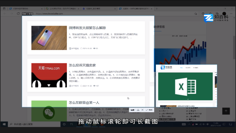The width and height of the screenshot is (236, 133).
Task: Click the taskbar clock showing 2021/11/30
Action: click(x=216, y=124)
